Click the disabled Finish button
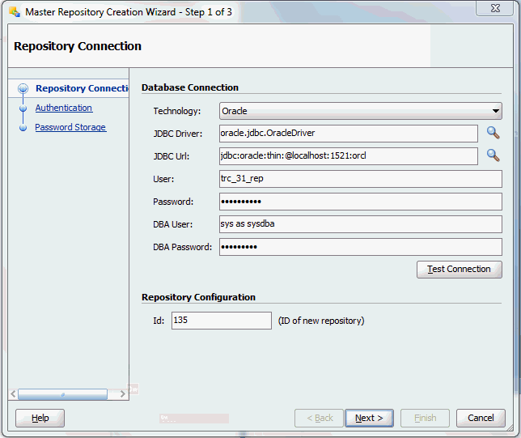 click(425, 418)
